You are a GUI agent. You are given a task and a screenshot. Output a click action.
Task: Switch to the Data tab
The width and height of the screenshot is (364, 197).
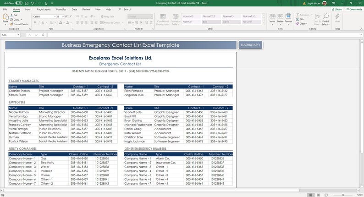tap(74, 10)
